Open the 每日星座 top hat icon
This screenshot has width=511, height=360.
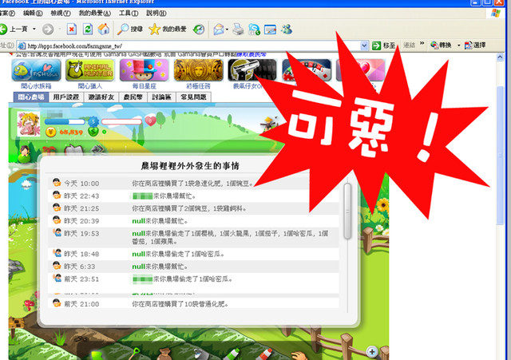(x=144, y=70)
